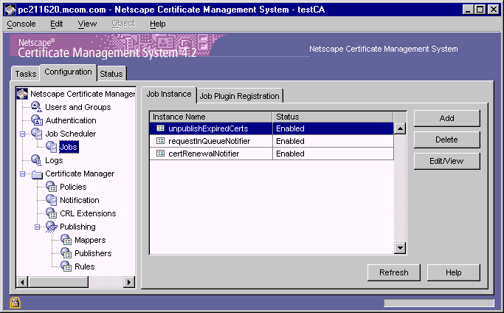Click the Help button at bottom right
Viewport: 504px width, 313px height.
(x=454, y=272)
